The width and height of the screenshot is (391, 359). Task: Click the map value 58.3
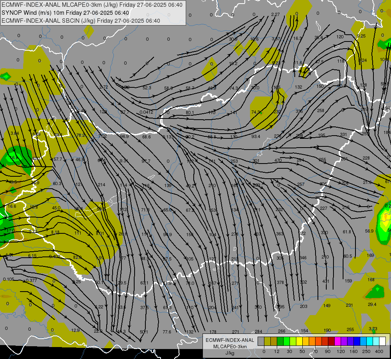[168, 88]
